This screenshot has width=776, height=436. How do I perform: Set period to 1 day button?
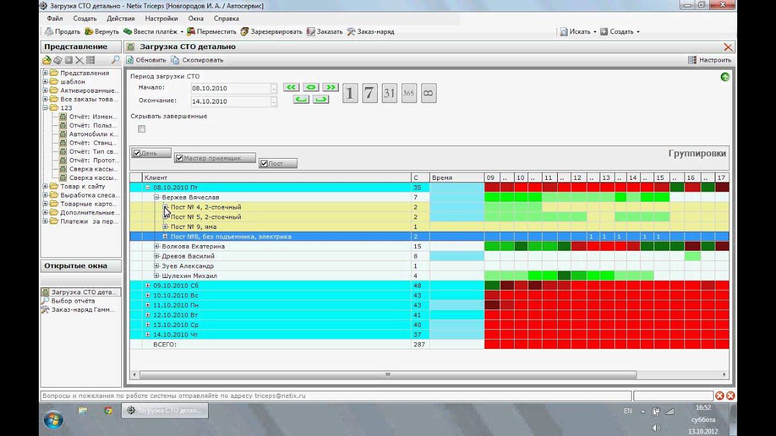[350, 93]
